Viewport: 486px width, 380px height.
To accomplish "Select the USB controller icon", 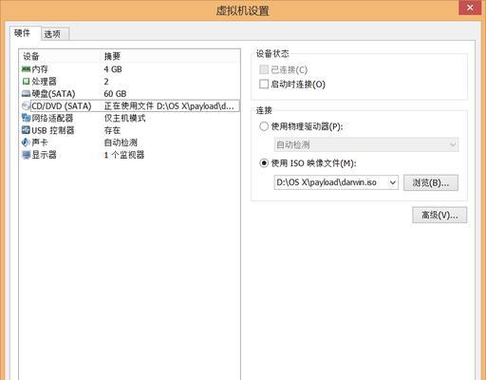I will [x=26, y=130].
